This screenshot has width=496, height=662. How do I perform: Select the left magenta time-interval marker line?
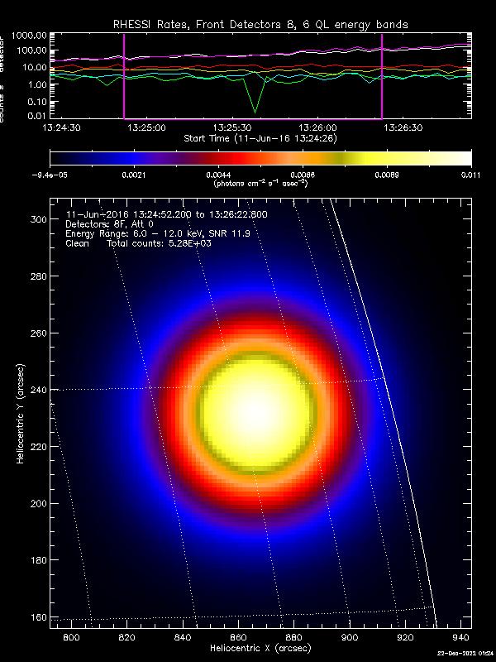click(x=124, y=76)
